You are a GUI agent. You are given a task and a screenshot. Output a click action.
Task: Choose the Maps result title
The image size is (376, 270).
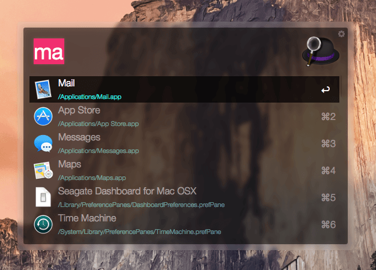70,164
